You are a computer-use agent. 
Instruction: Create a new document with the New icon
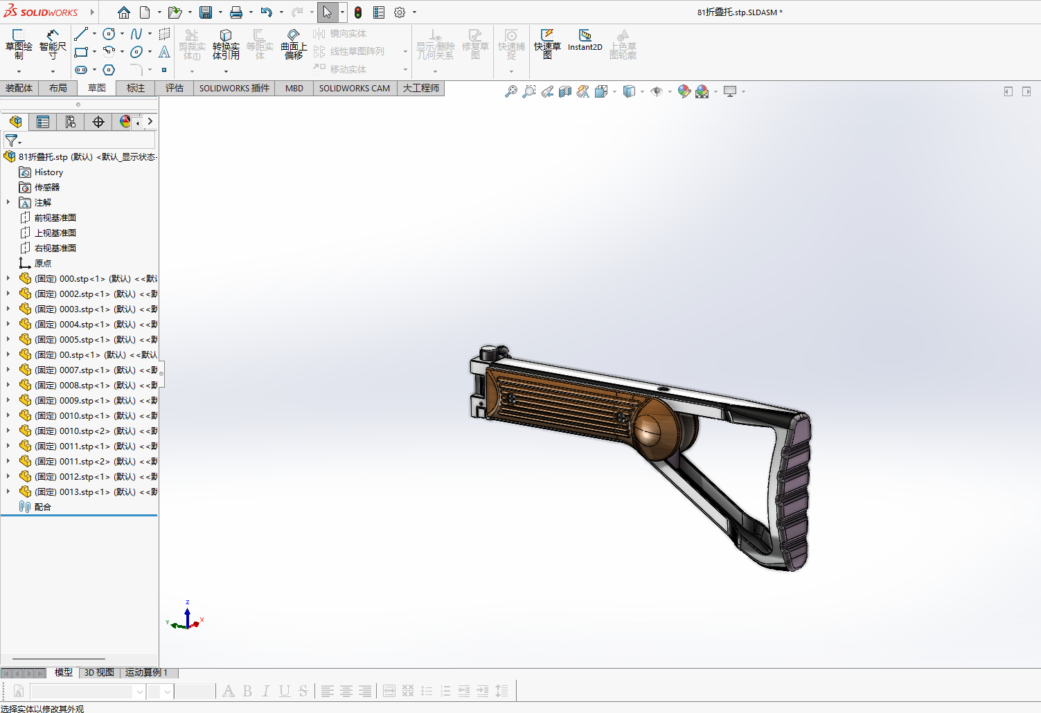(x=145, y=12)
